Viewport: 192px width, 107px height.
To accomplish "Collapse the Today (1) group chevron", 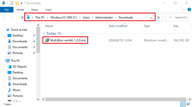I will tap(44, 33).
